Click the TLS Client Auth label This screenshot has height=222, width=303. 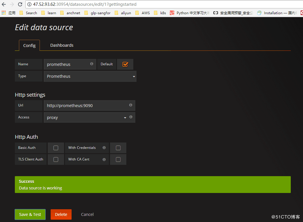(31, 159)
